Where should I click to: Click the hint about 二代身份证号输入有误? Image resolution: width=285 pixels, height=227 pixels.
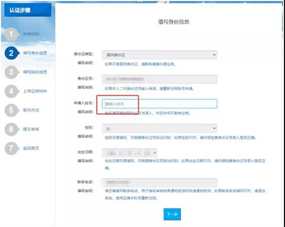coord(150,88)
